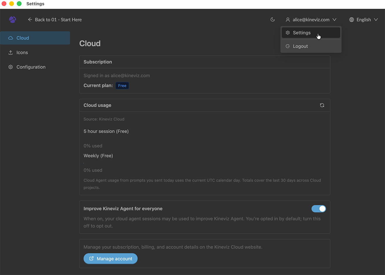The image size is (385, 275).
Task: Click the 'Weekly (Free)' label
Action: point(98,156)
